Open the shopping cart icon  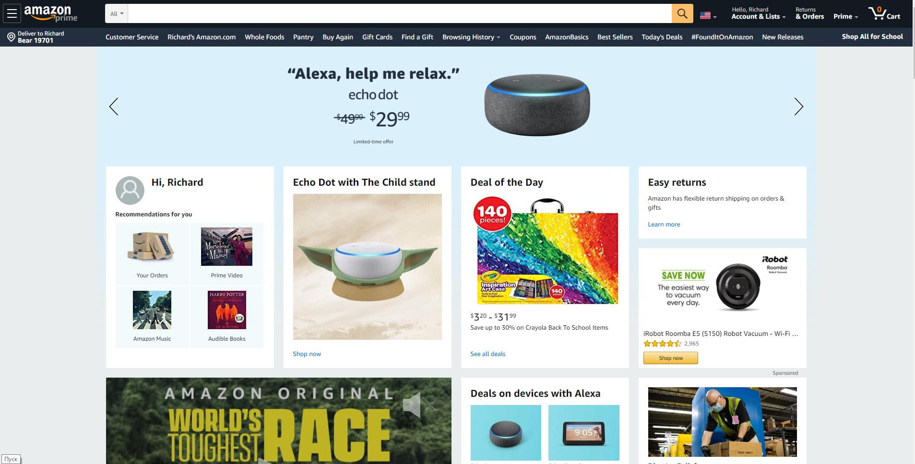coord(884,13)
